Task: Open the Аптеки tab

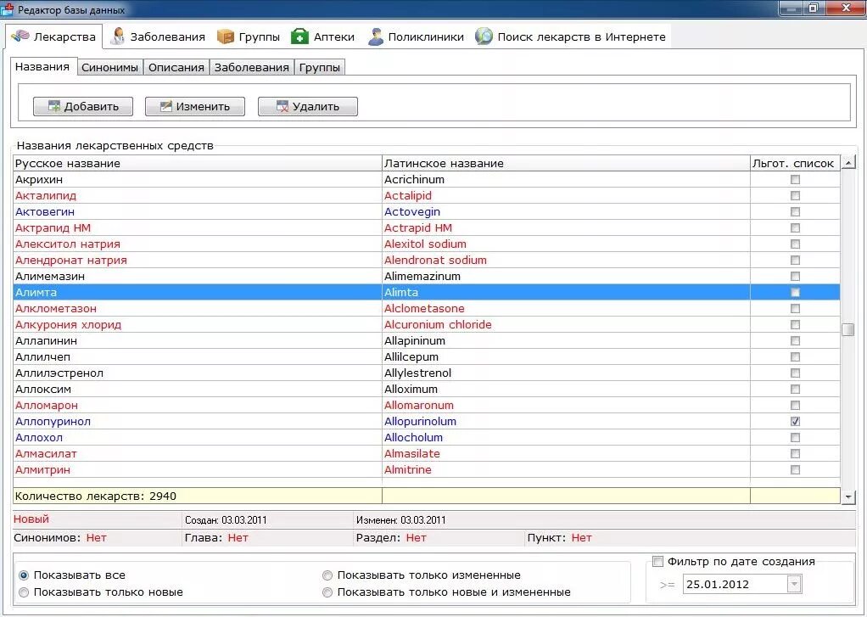Action: pos(323,37)
